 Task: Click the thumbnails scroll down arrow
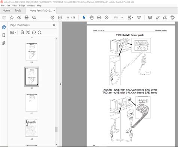(x=56, y=144)
